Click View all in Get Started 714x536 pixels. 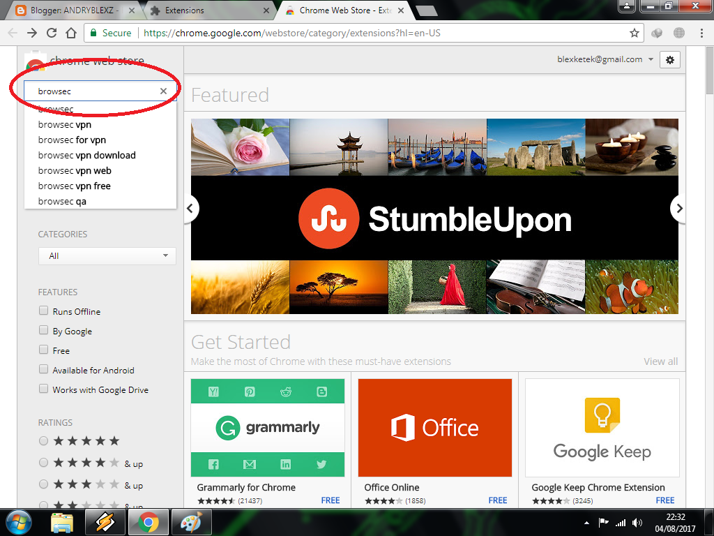tap(661, 362)
